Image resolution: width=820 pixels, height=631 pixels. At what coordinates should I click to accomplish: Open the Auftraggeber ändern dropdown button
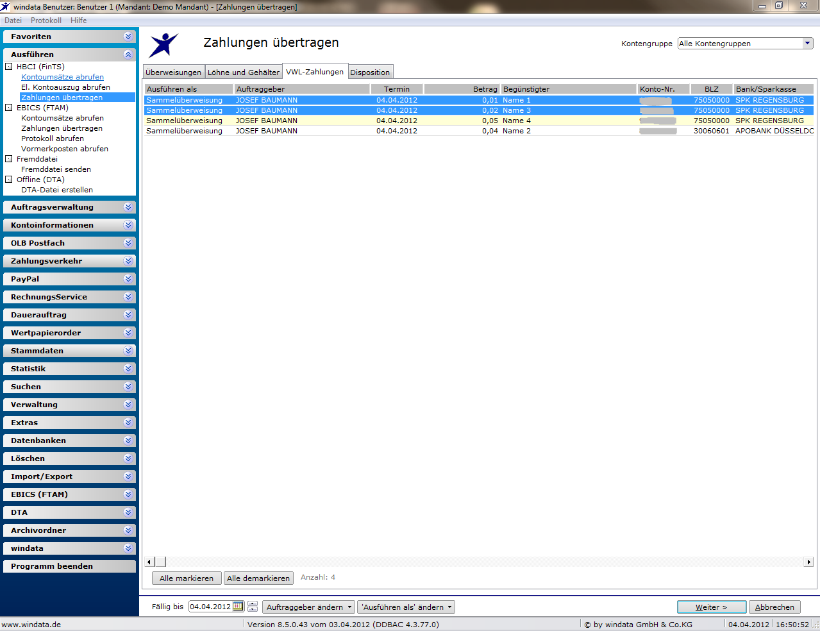(308, 607)
